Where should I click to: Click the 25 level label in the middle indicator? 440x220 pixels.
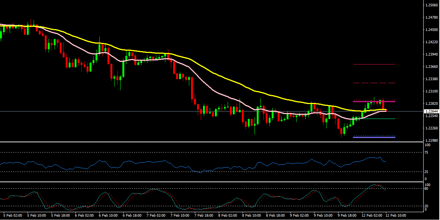point(427,172)
